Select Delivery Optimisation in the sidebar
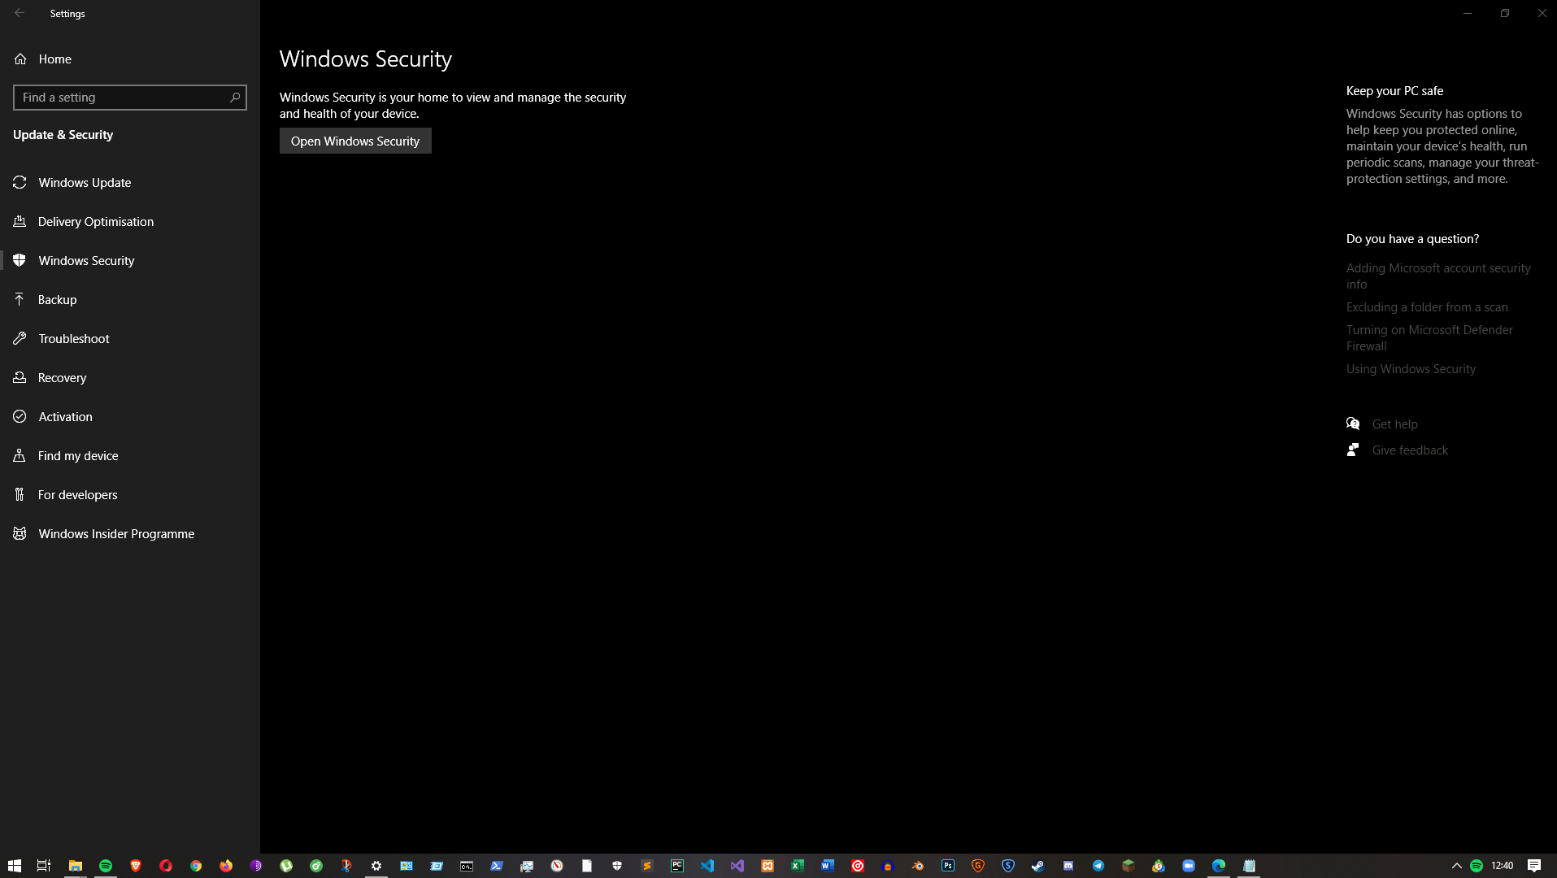This screenshot has width=1557, height=878. click(x=130, y=221)
